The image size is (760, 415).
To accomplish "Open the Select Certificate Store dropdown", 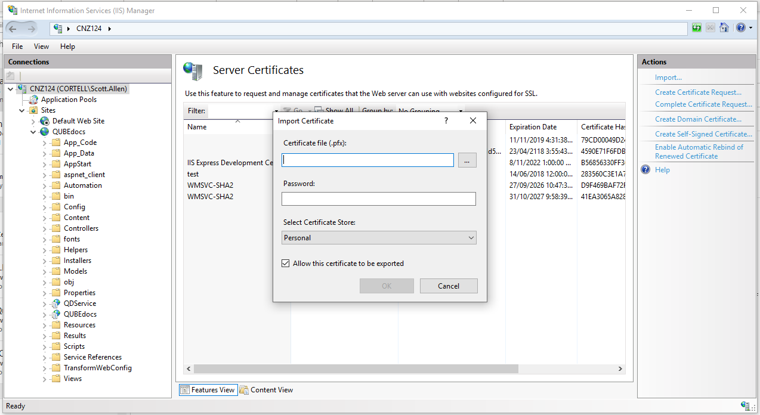I will [x=379, y=238].
